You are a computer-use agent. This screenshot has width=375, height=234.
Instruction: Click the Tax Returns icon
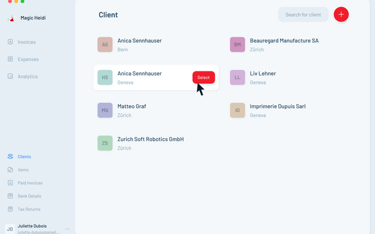pos(11,209)
